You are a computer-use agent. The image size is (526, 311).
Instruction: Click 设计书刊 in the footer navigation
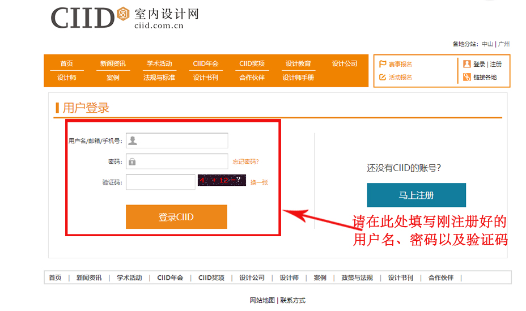[x=401, y=278]
